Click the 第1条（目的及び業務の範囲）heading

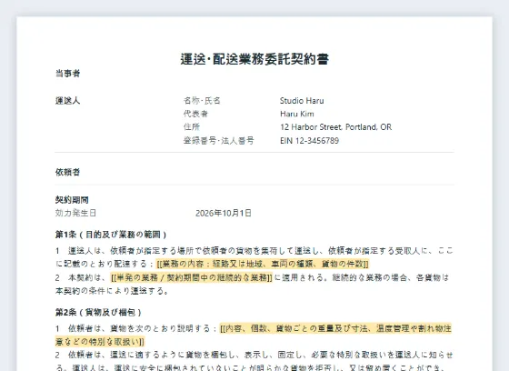pos(111,235)
